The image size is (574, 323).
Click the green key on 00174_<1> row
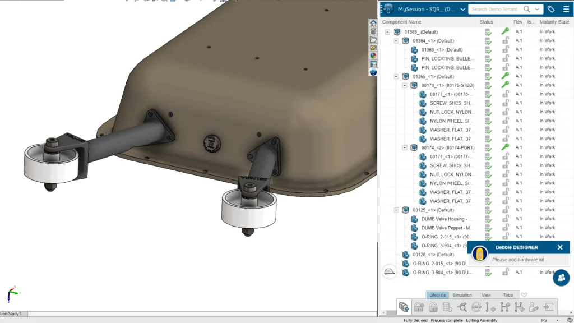(x=505, y=85)
